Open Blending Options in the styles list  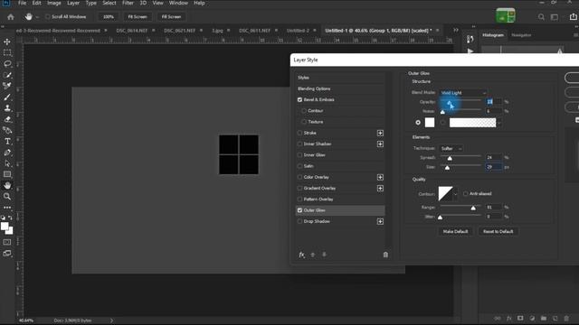(x=314, y=88)
